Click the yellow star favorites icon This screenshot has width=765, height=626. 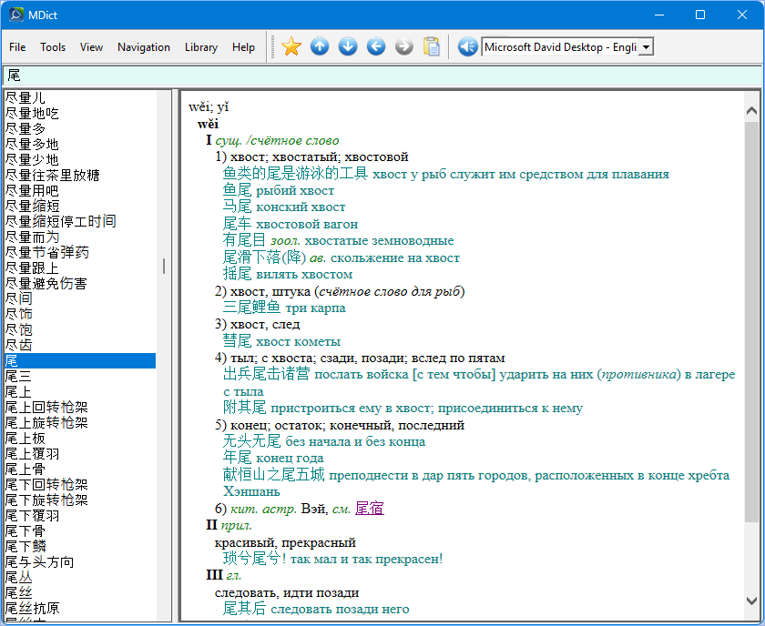[291, 46]
